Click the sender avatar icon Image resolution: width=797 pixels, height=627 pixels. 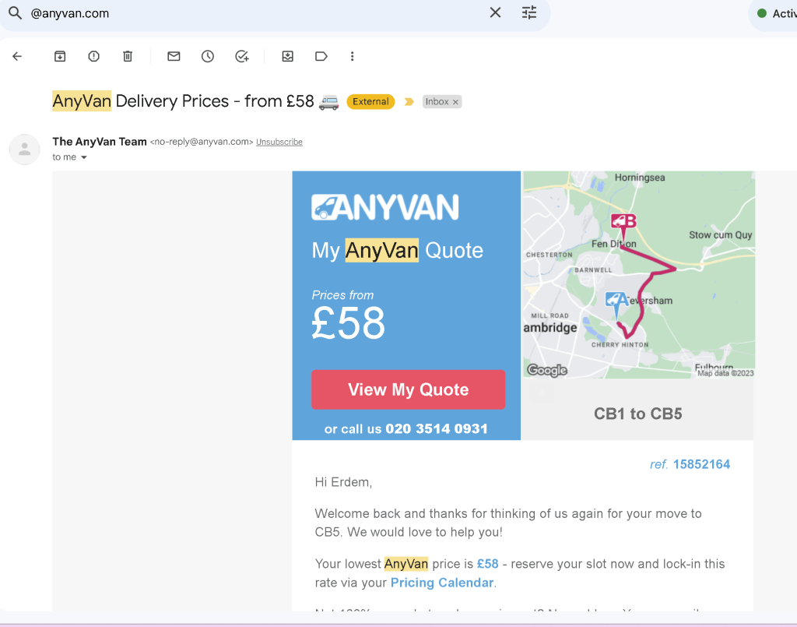pyautogui.click(x=24, y=150)
